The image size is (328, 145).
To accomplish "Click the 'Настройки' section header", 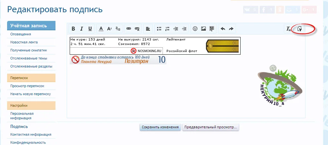I will tap(31, 105).
